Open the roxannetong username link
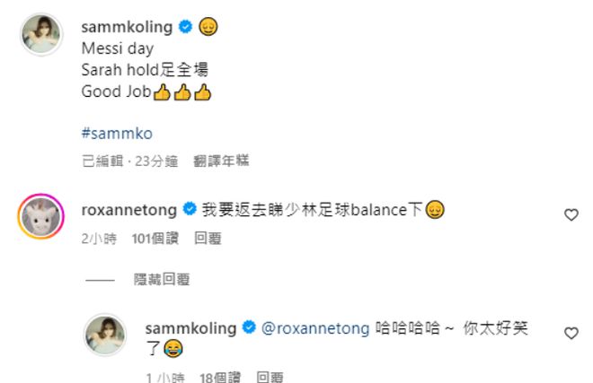593x383 pixels. click(129, 210)
